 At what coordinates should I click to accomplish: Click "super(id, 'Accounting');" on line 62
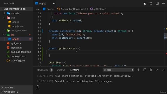[x=68, y=34]
